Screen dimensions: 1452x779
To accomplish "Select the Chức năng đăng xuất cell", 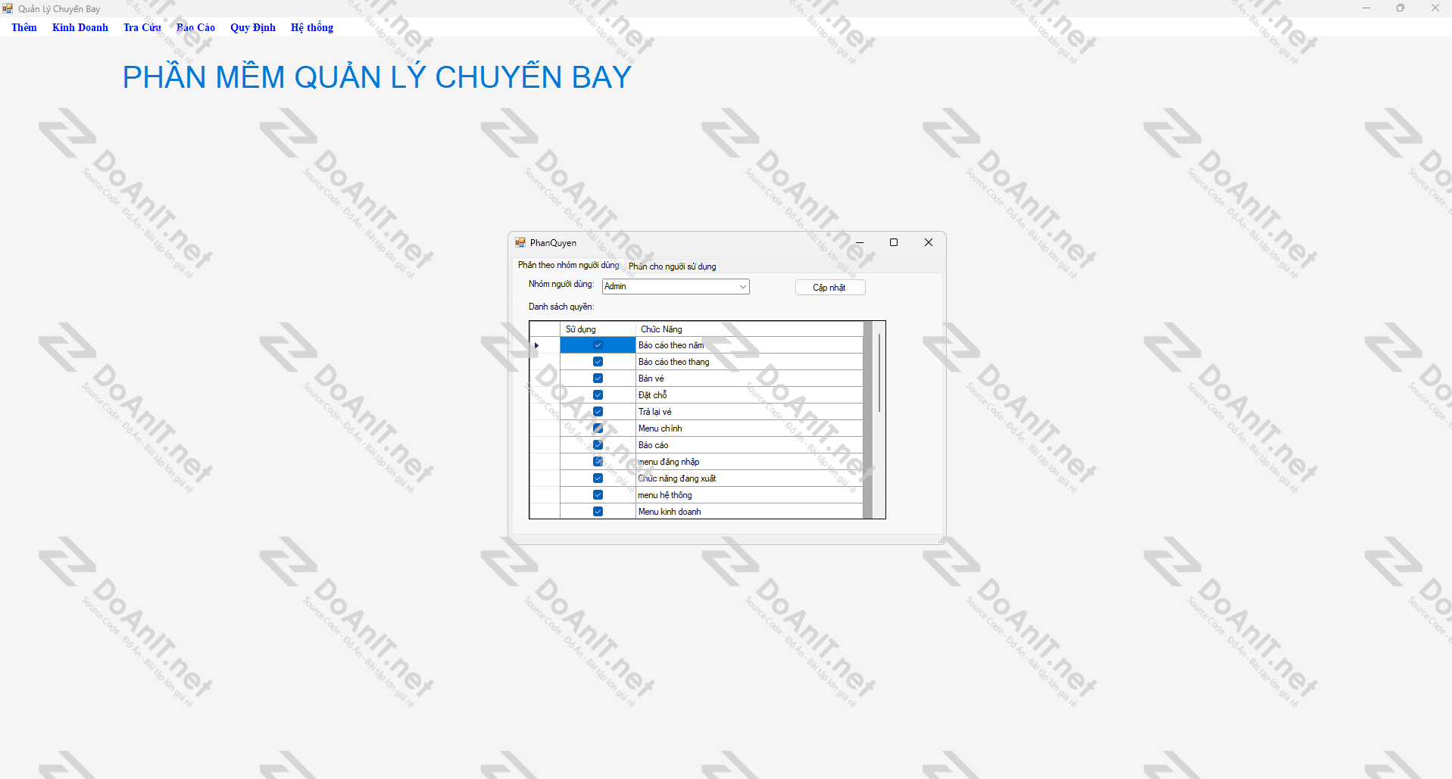I will 749,478.
